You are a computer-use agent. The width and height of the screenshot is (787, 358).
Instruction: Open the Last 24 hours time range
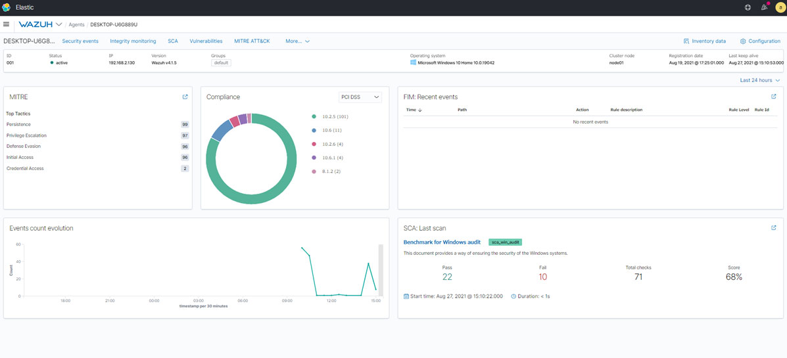tap(760, 80)
